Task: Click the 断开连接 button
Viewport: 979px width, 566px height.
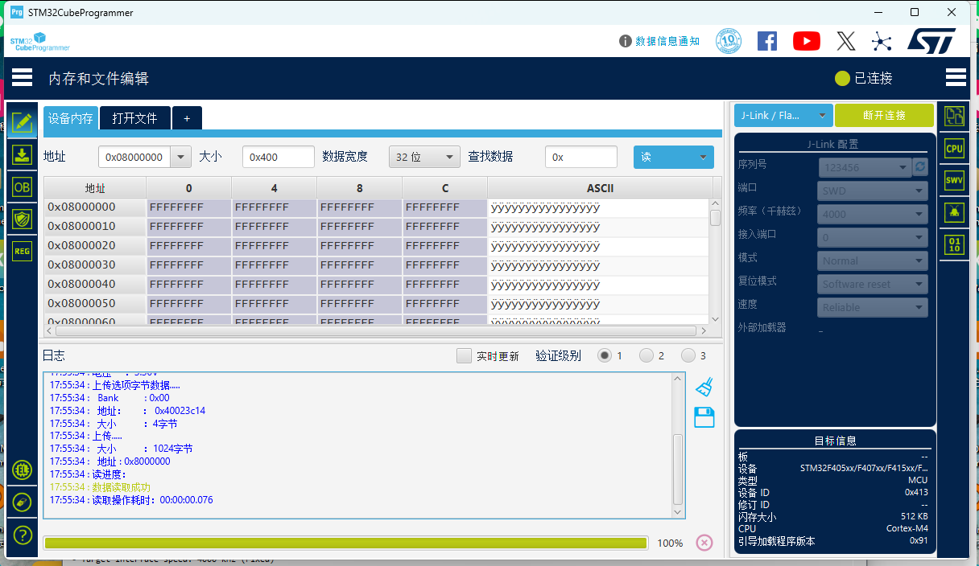Action: [884, 116]
